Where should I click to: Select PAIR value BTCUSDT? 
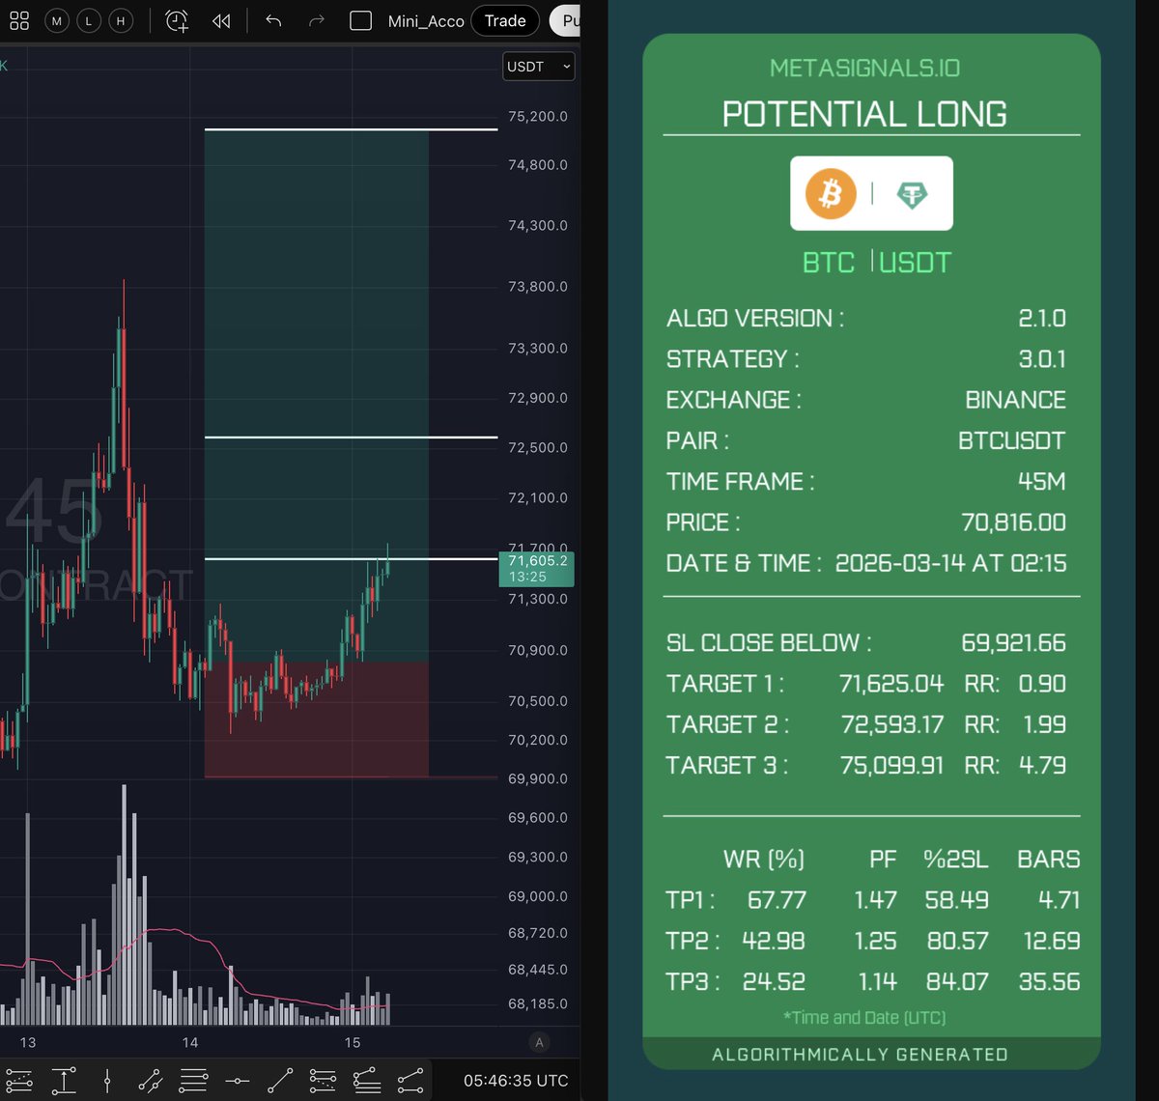point(1012,440)
